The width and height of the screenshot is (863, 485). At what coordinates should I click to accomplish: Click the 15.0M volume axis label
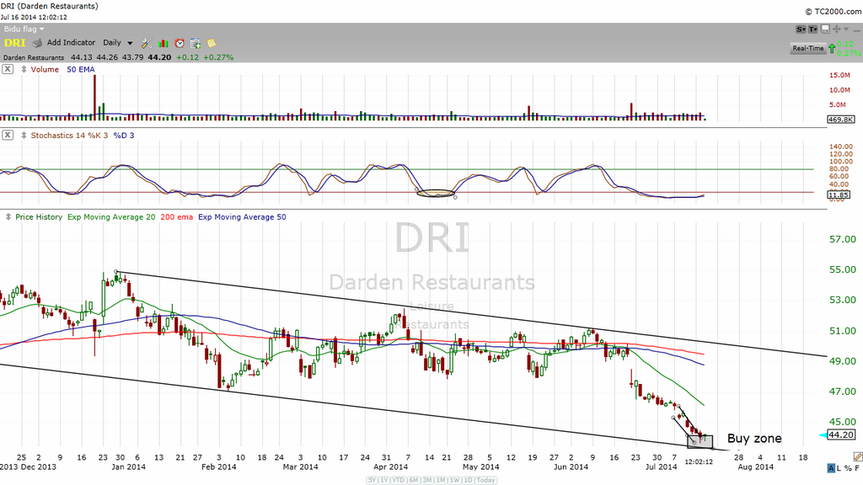[x=840, y=75]
